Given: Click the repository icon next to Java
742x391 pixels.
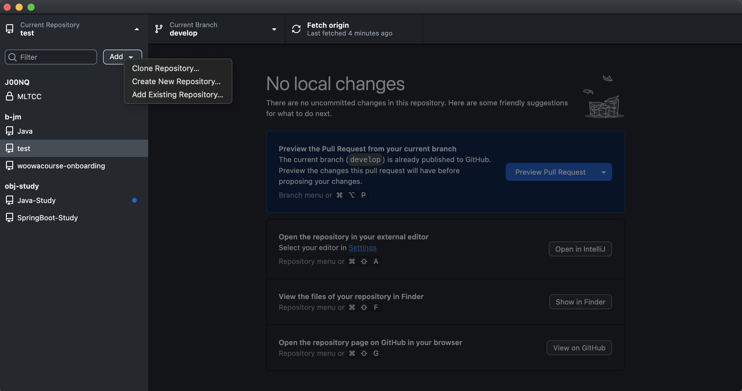Looking at the screenshot, I should tap(10, 131).
